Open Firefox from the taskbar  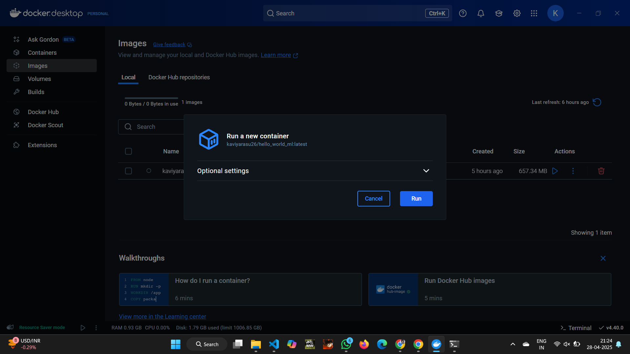364,344
